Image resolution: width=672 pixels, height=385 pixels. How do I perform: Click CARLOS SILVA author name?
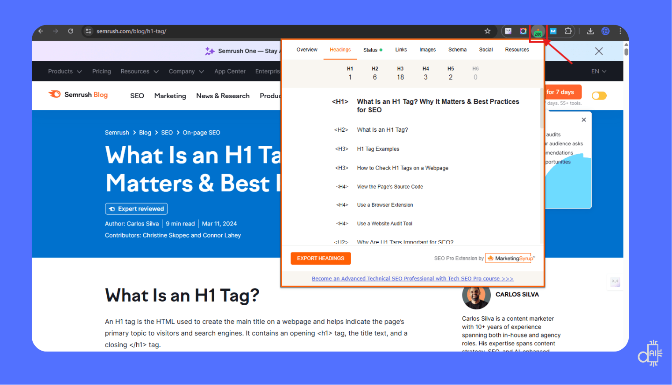(x=517, y=295)
